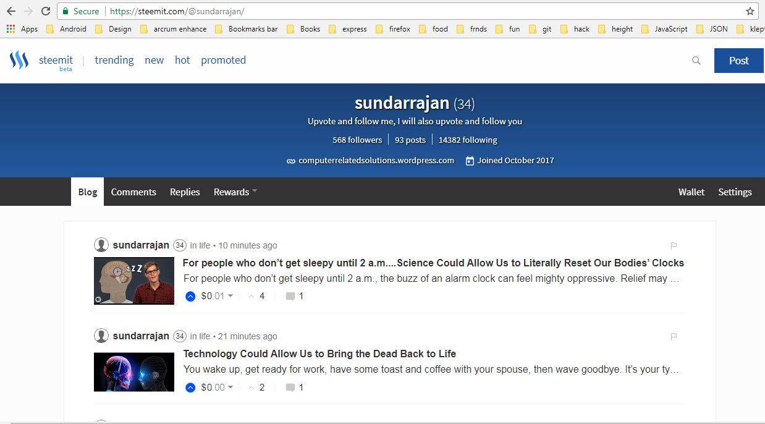Click the blue Post button

[739, 61]
